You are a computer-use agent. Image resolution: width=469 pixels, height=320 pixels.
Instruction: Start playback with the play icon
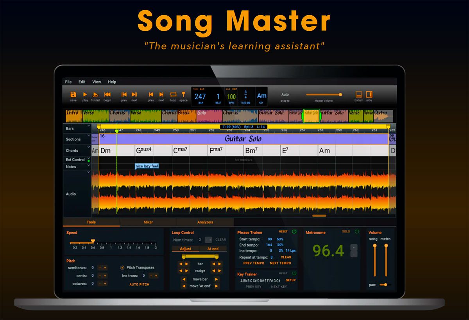(x=85, y=94)
